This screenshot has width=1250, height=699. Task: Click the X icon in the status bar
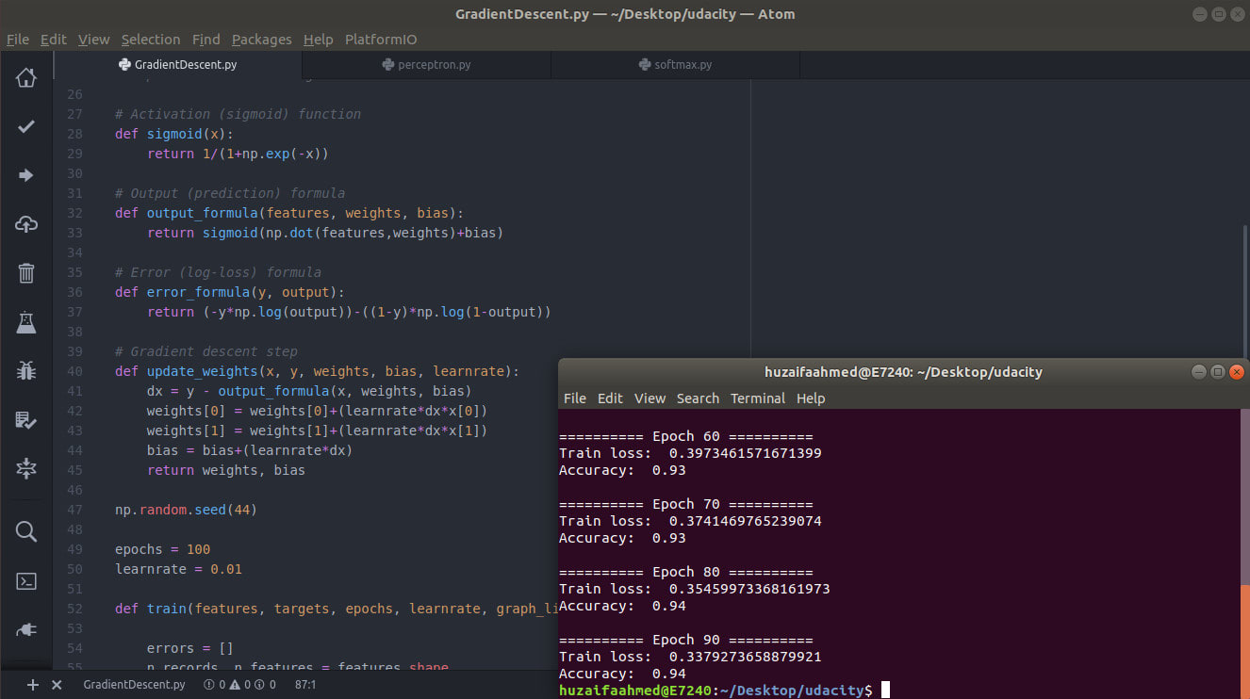click(57, 685)
